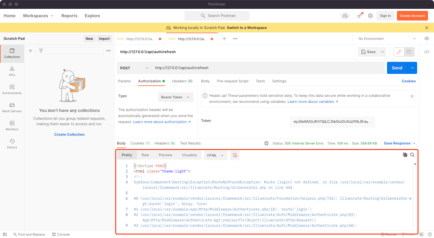
Task: Select the Visualize response view
Action: (189, 155)
